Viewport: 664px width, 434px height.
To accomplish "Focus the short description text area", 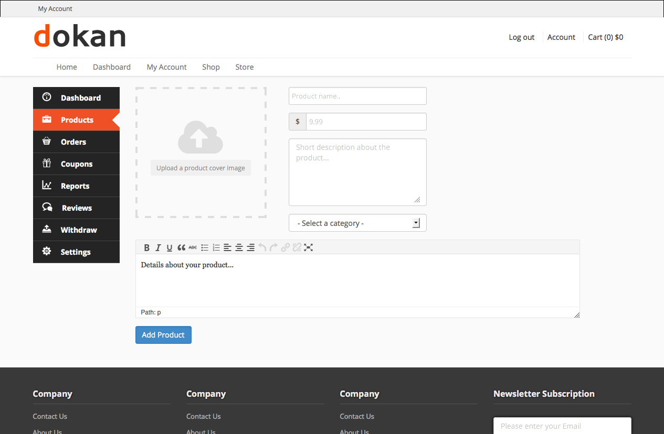I will coord(357,172).
